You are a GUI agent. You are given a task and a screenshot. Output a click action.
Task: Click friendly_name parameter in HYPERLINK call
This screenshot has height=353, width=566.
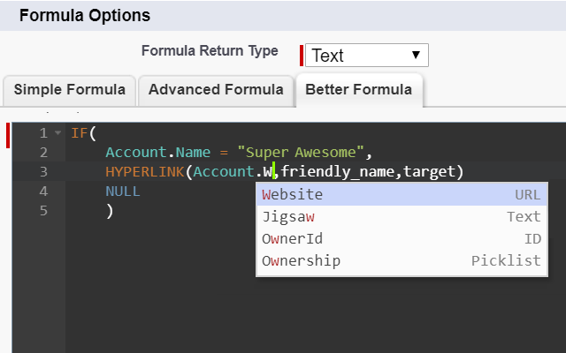pos(338,172)
